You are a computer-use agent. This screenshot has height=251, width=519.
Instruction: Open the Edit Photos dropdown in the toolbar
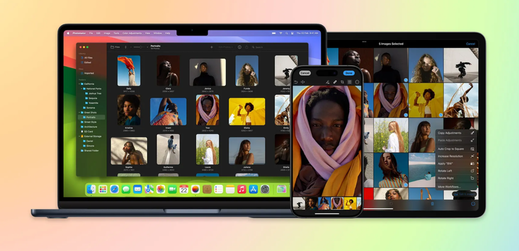pos(226,47)
